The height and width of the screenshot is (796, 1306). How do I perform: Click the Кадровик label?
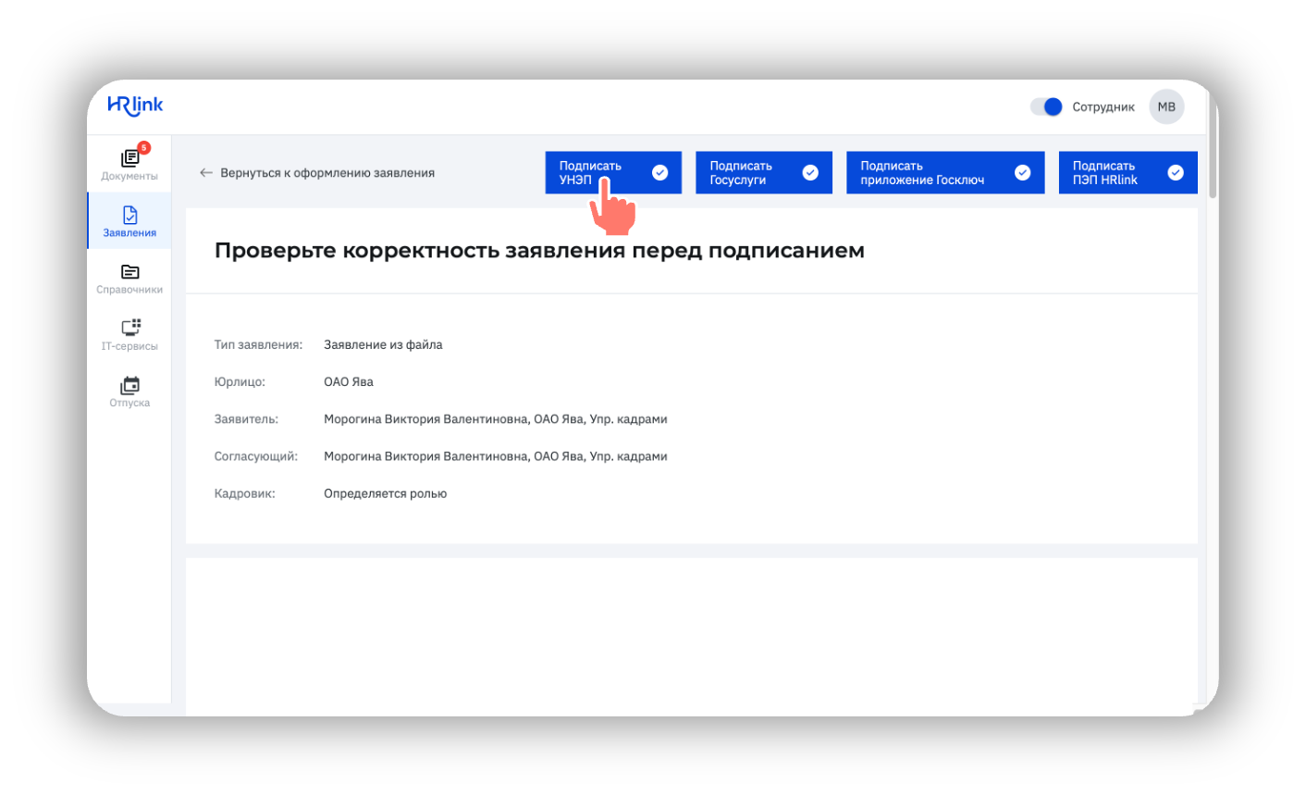click(x=244, y=493)
